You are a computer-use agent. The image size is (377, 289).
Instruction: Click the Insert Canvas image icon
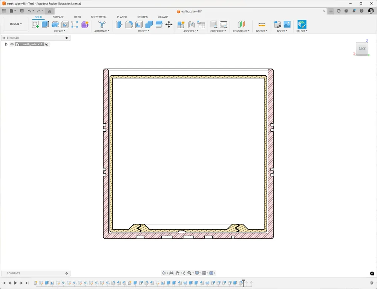(x=287, y=24)
